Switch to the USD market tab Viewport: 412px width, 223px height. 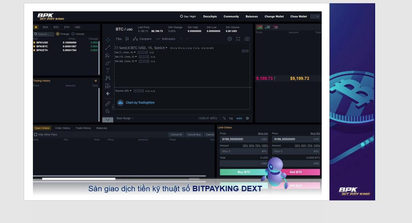78,27
